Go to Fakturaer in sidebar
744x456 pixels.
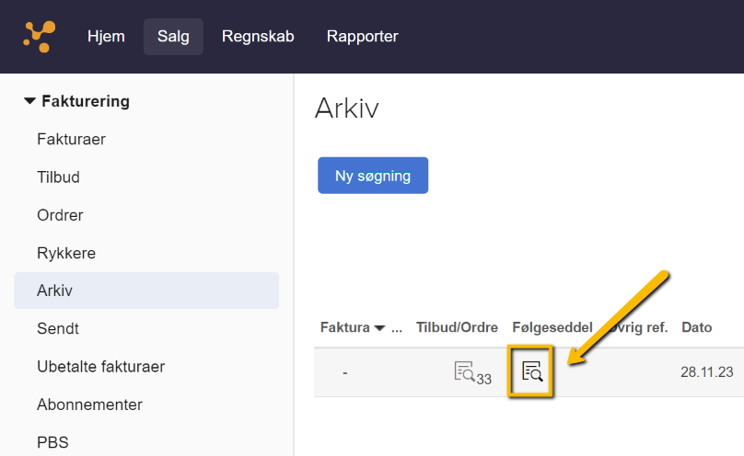(x=71, y=139)
